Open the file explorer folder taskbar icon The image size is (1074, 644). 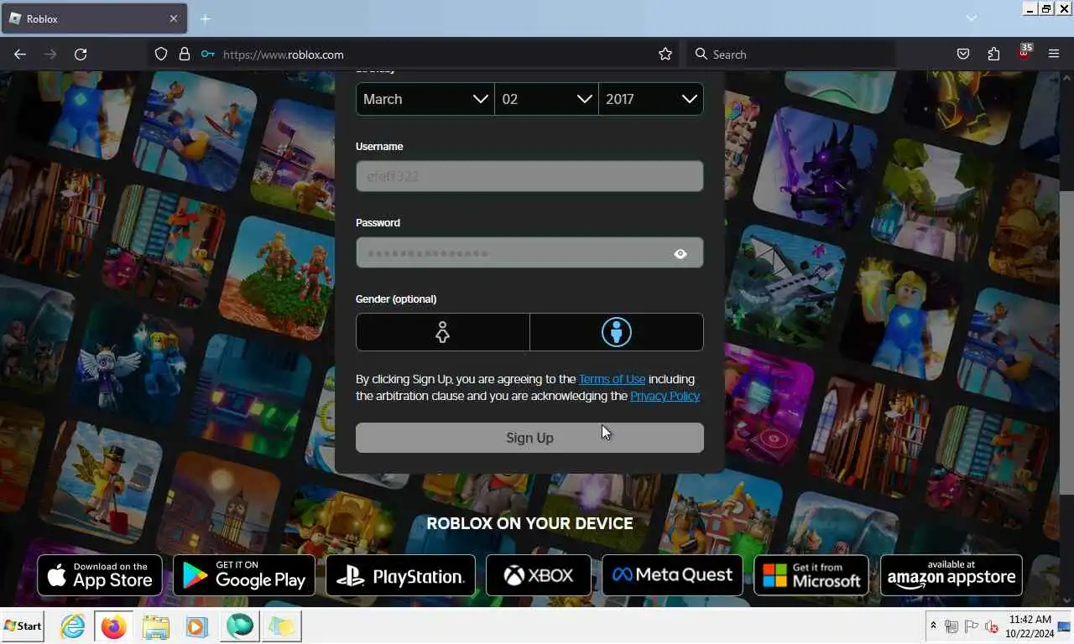coord(156,626)
